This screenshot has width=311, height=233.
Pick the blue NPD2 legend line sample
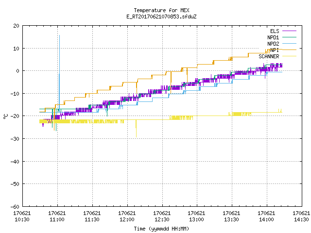[x=289, y=43]
